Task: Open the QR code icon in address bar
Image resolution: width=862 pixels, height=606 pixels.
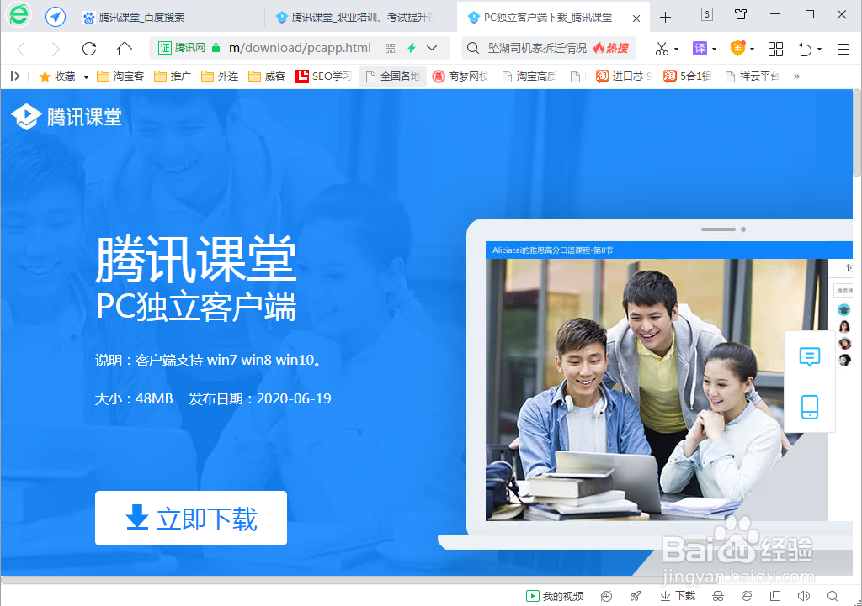Action: tap(391, 48)
